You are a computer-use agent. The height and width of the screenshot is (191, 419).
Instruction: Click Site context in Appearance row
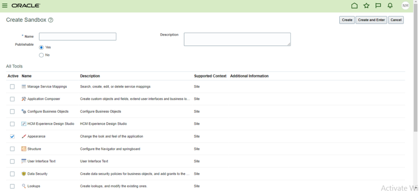[197, 136]
